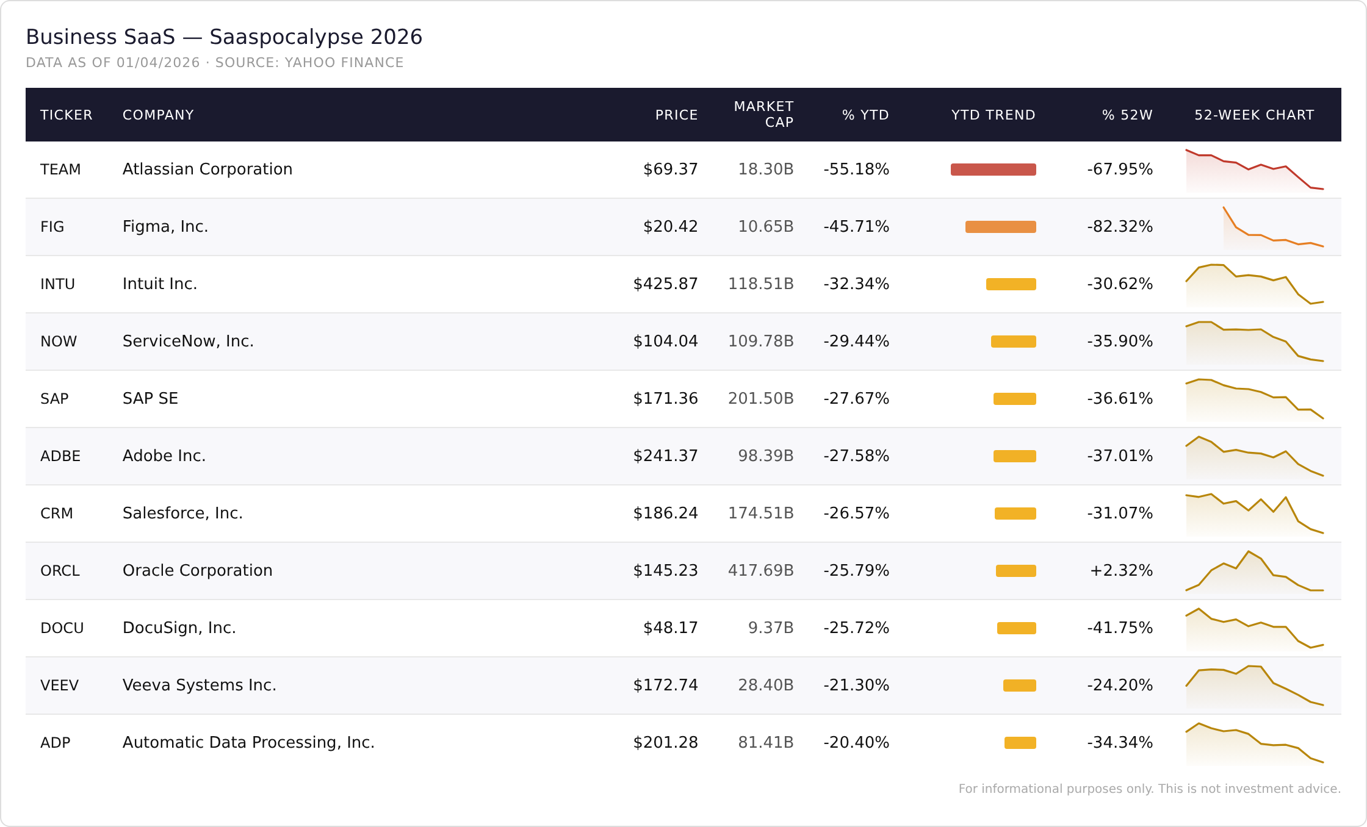The width and height of the screenshot is (1367, 827).
Task: Select the -55.18% YTD value
Action: click(856, 169)
